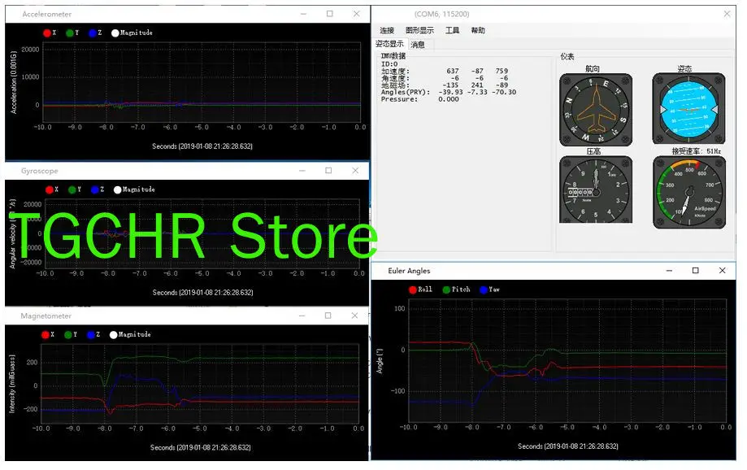
Task: Toggle Accelerometer Z series blue legend
Action: coord(95,33)
